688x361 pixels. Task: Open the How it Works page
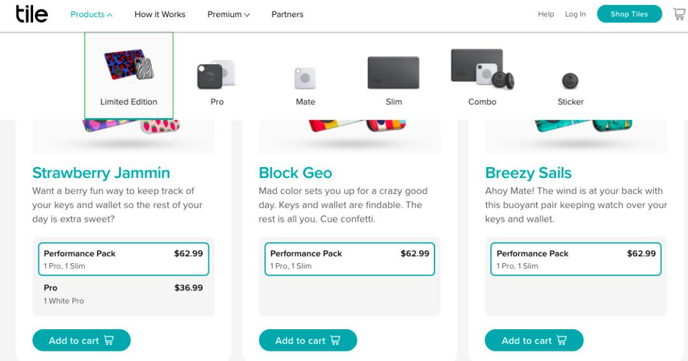point(160,15)
